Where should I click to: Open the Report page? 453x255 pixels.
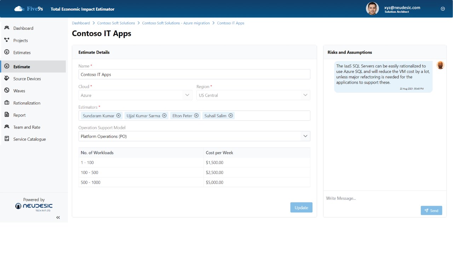point(19,115)
